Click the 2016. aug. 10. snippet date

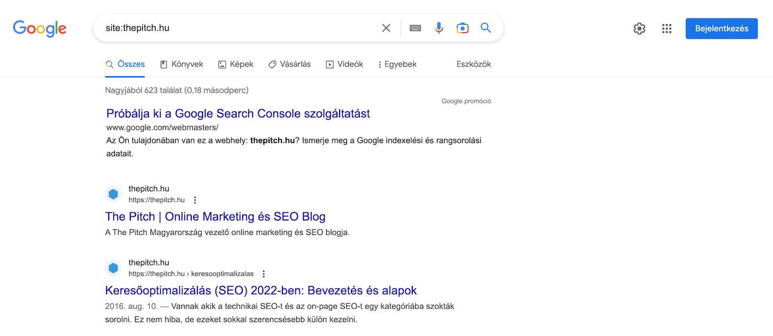coord(131,306)
